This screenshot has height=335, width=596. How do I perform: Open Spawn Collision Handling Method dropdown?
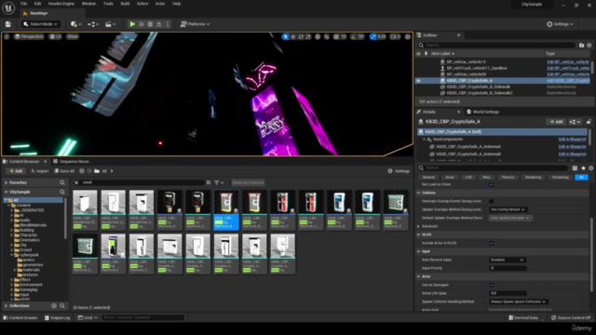[x=518, y=301]
